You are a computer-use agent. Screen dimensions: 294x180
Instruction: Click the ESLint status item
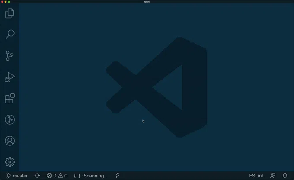[256, 176]
